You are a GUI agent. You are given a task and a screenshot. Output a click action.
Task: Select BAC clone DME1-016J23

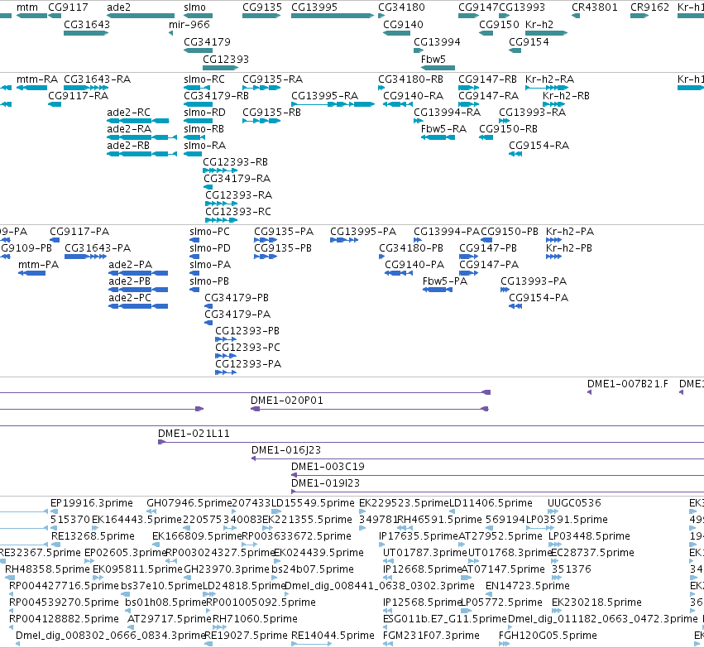477,458
